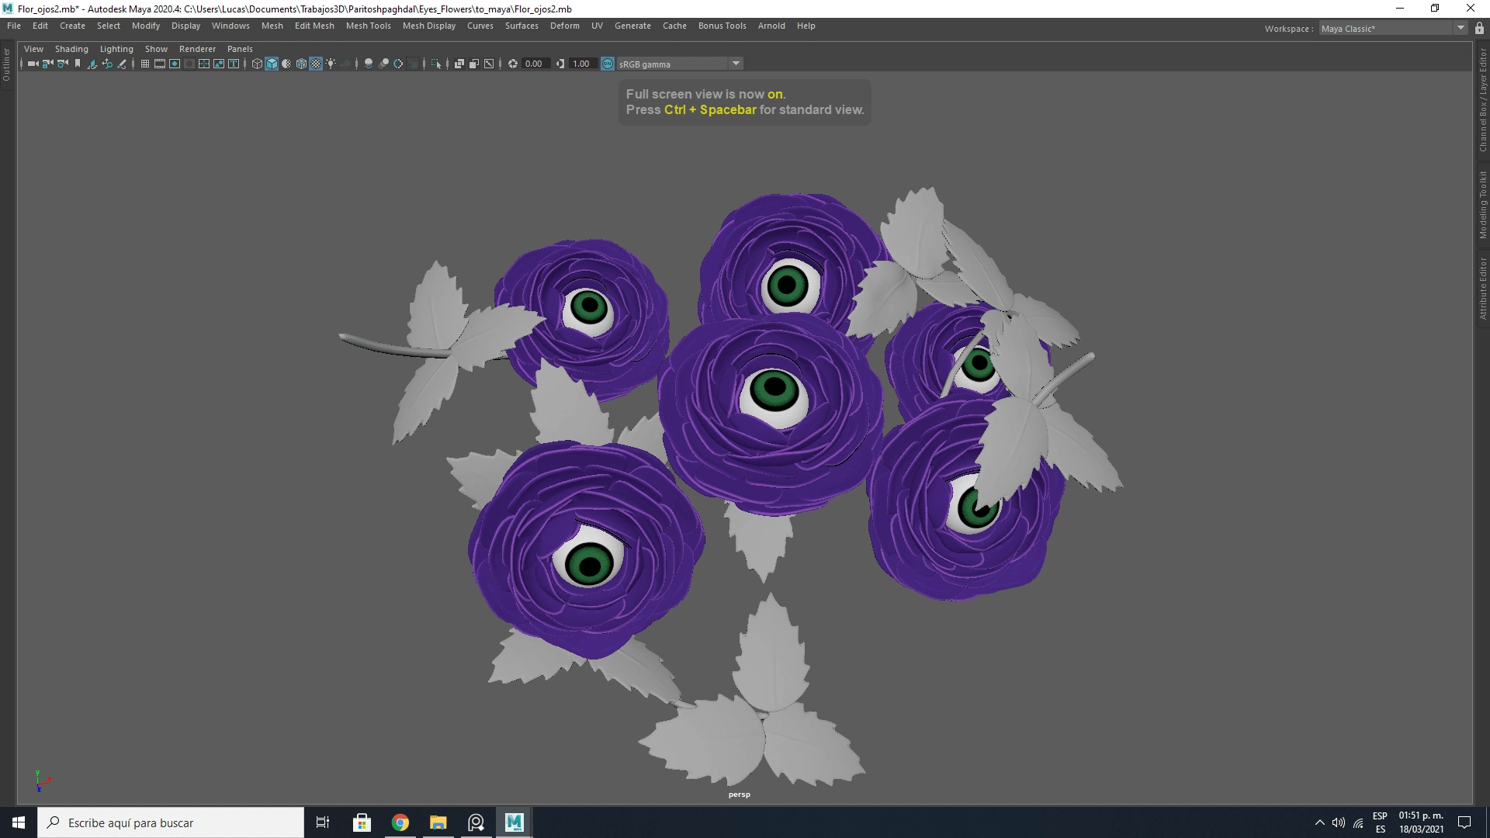Expand the Attribute Editor side tab
The image size is (1490, 838).
click(1482, 288)
